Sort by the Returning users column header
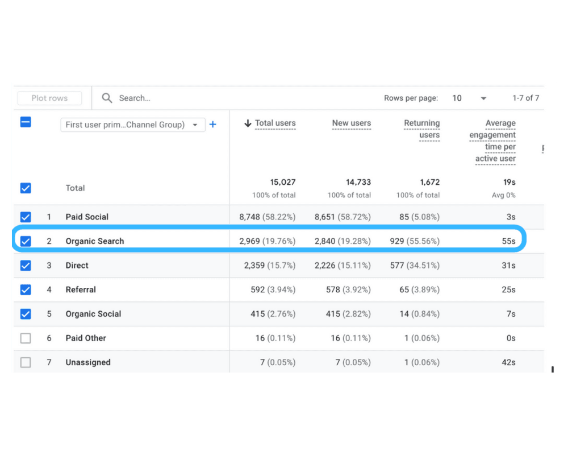Screen dimensions: 568x455 click(421, 129)
